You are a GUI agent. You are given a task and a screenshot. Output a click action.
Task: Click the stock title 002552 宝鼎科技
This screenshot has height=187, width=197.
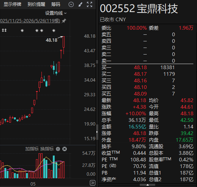[139, 8]
